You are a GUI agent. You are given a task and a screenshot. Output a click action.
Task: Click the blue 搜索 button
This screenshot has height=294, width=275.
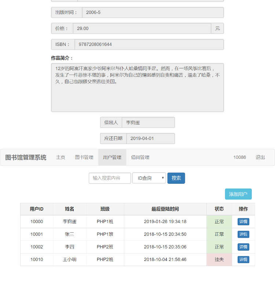[x=176, y=178]
